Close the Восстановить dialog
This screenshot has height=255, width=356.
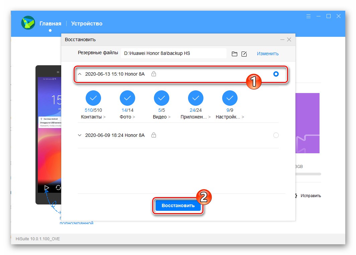point(289,39)
